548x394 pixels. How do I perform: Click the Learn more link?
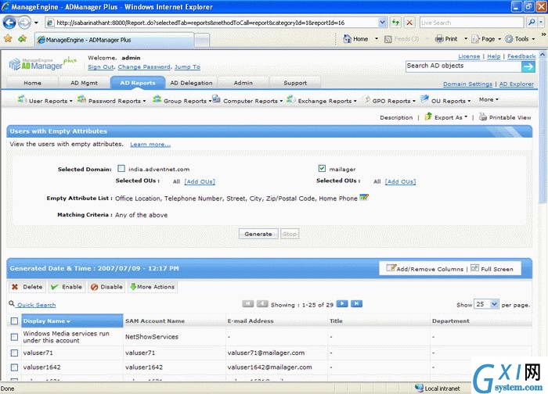pos(150,144)
